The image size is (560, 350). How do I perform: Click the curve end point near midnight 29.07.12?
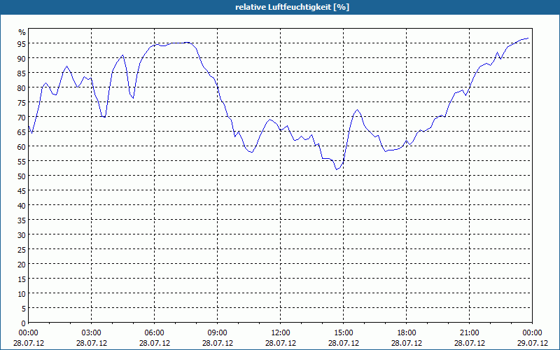[x=528, y=38]
